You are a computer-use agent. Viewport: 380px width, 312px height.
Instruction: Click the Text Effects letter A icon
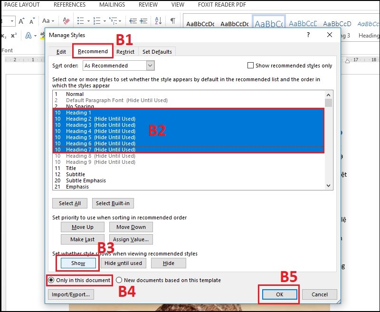[x=28, y=36]
